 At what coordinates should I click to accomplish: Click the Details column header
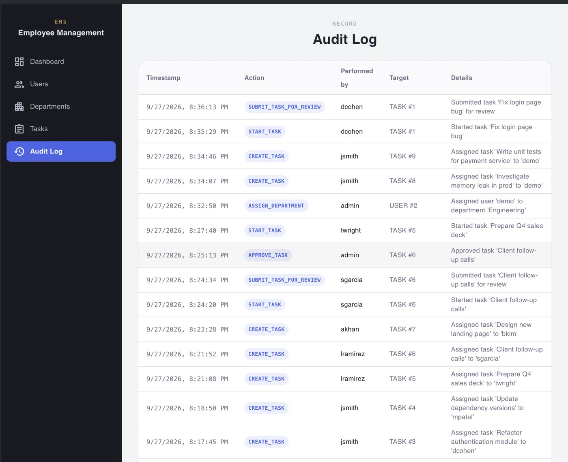(461, 78)
